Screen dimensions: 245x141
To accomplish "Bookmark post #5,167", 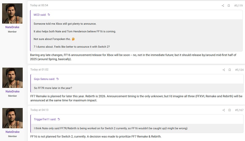I will [x=229, y=110].
